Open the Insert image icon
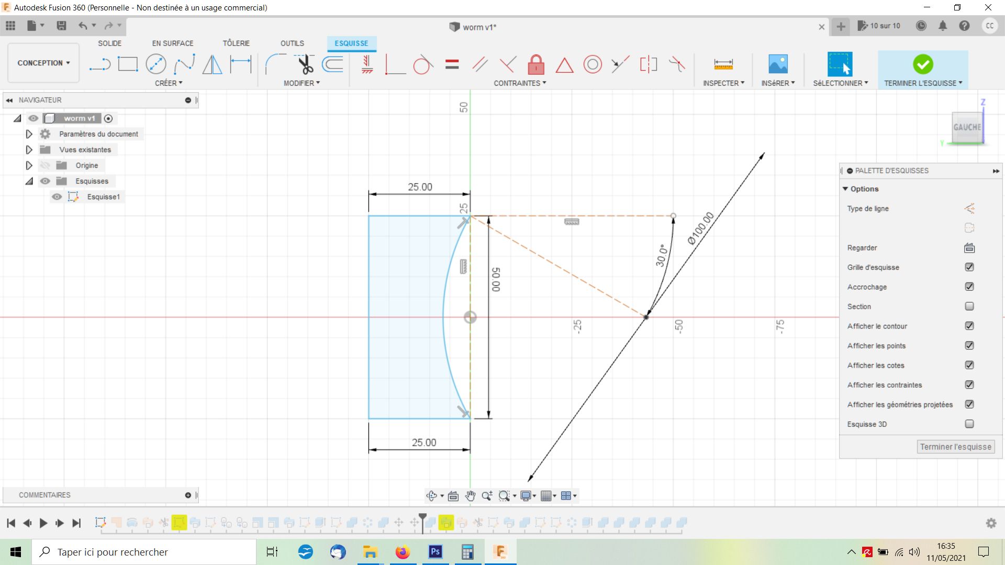 tap(778, 64)
